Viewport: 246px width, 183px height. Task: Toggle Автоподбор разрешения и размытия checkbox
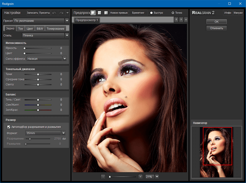point(9,127)
